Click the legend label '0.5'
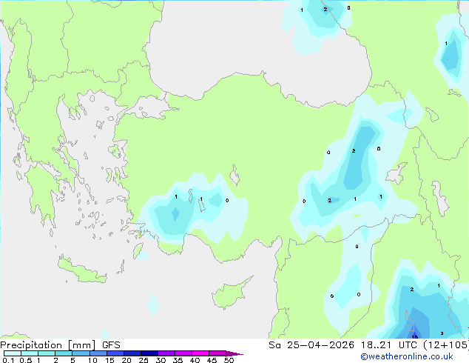The height and width of the screenshot is (363, 469). coord(25,360)
